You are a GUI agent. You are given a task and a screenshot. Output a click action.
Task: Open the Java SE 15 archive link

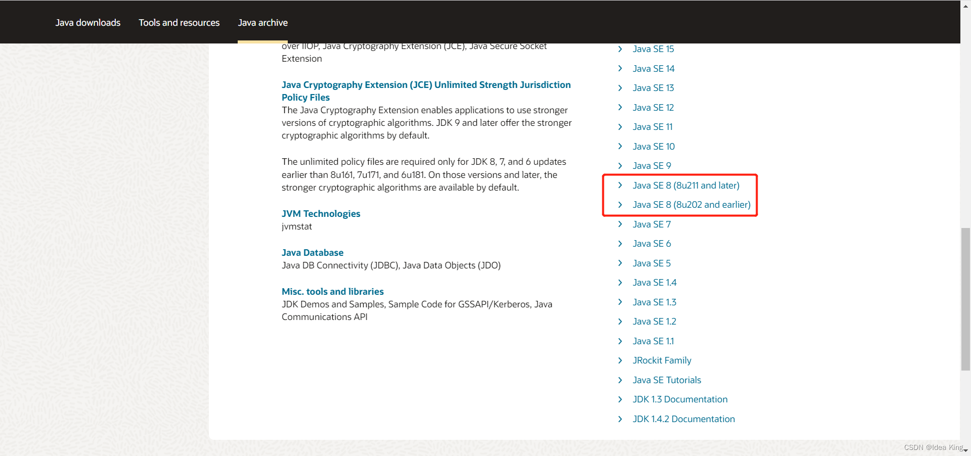[653, 49]
